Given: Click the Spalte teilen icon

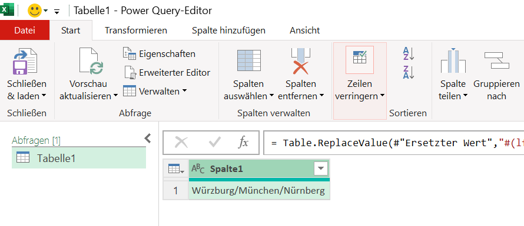Looking at the screenshot, I should pyautogui.click(x=453, y=60).
